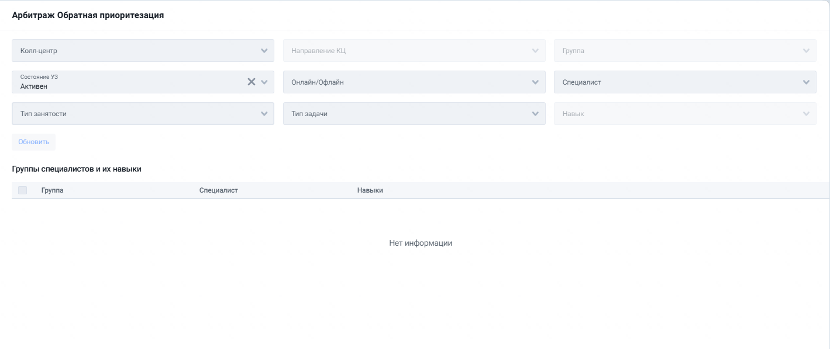This screenshot has height=349, width=830.
Task: Click the Группа column header
Action: tap(53, 190)
